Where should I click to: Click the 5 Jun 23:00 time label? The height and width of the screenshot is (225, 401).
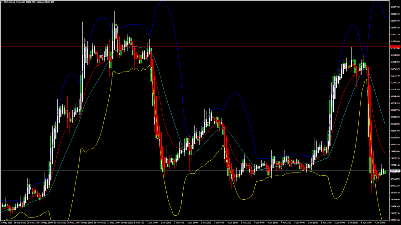click(327, 223)
